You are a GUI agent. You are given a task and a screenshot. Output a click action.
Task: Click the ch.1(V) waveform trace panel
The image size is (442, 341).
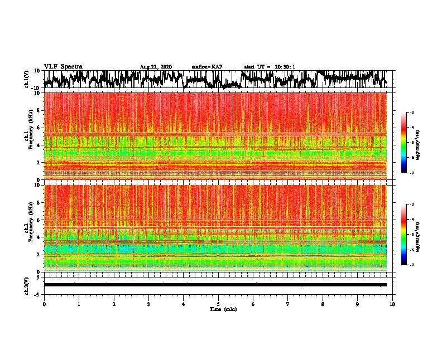(x=219, y=79)
